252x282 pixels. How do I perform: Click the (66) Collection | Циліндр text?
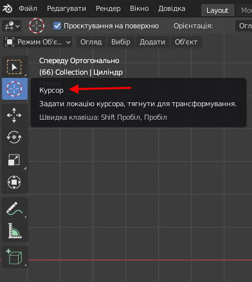click(x=81, y=72)
